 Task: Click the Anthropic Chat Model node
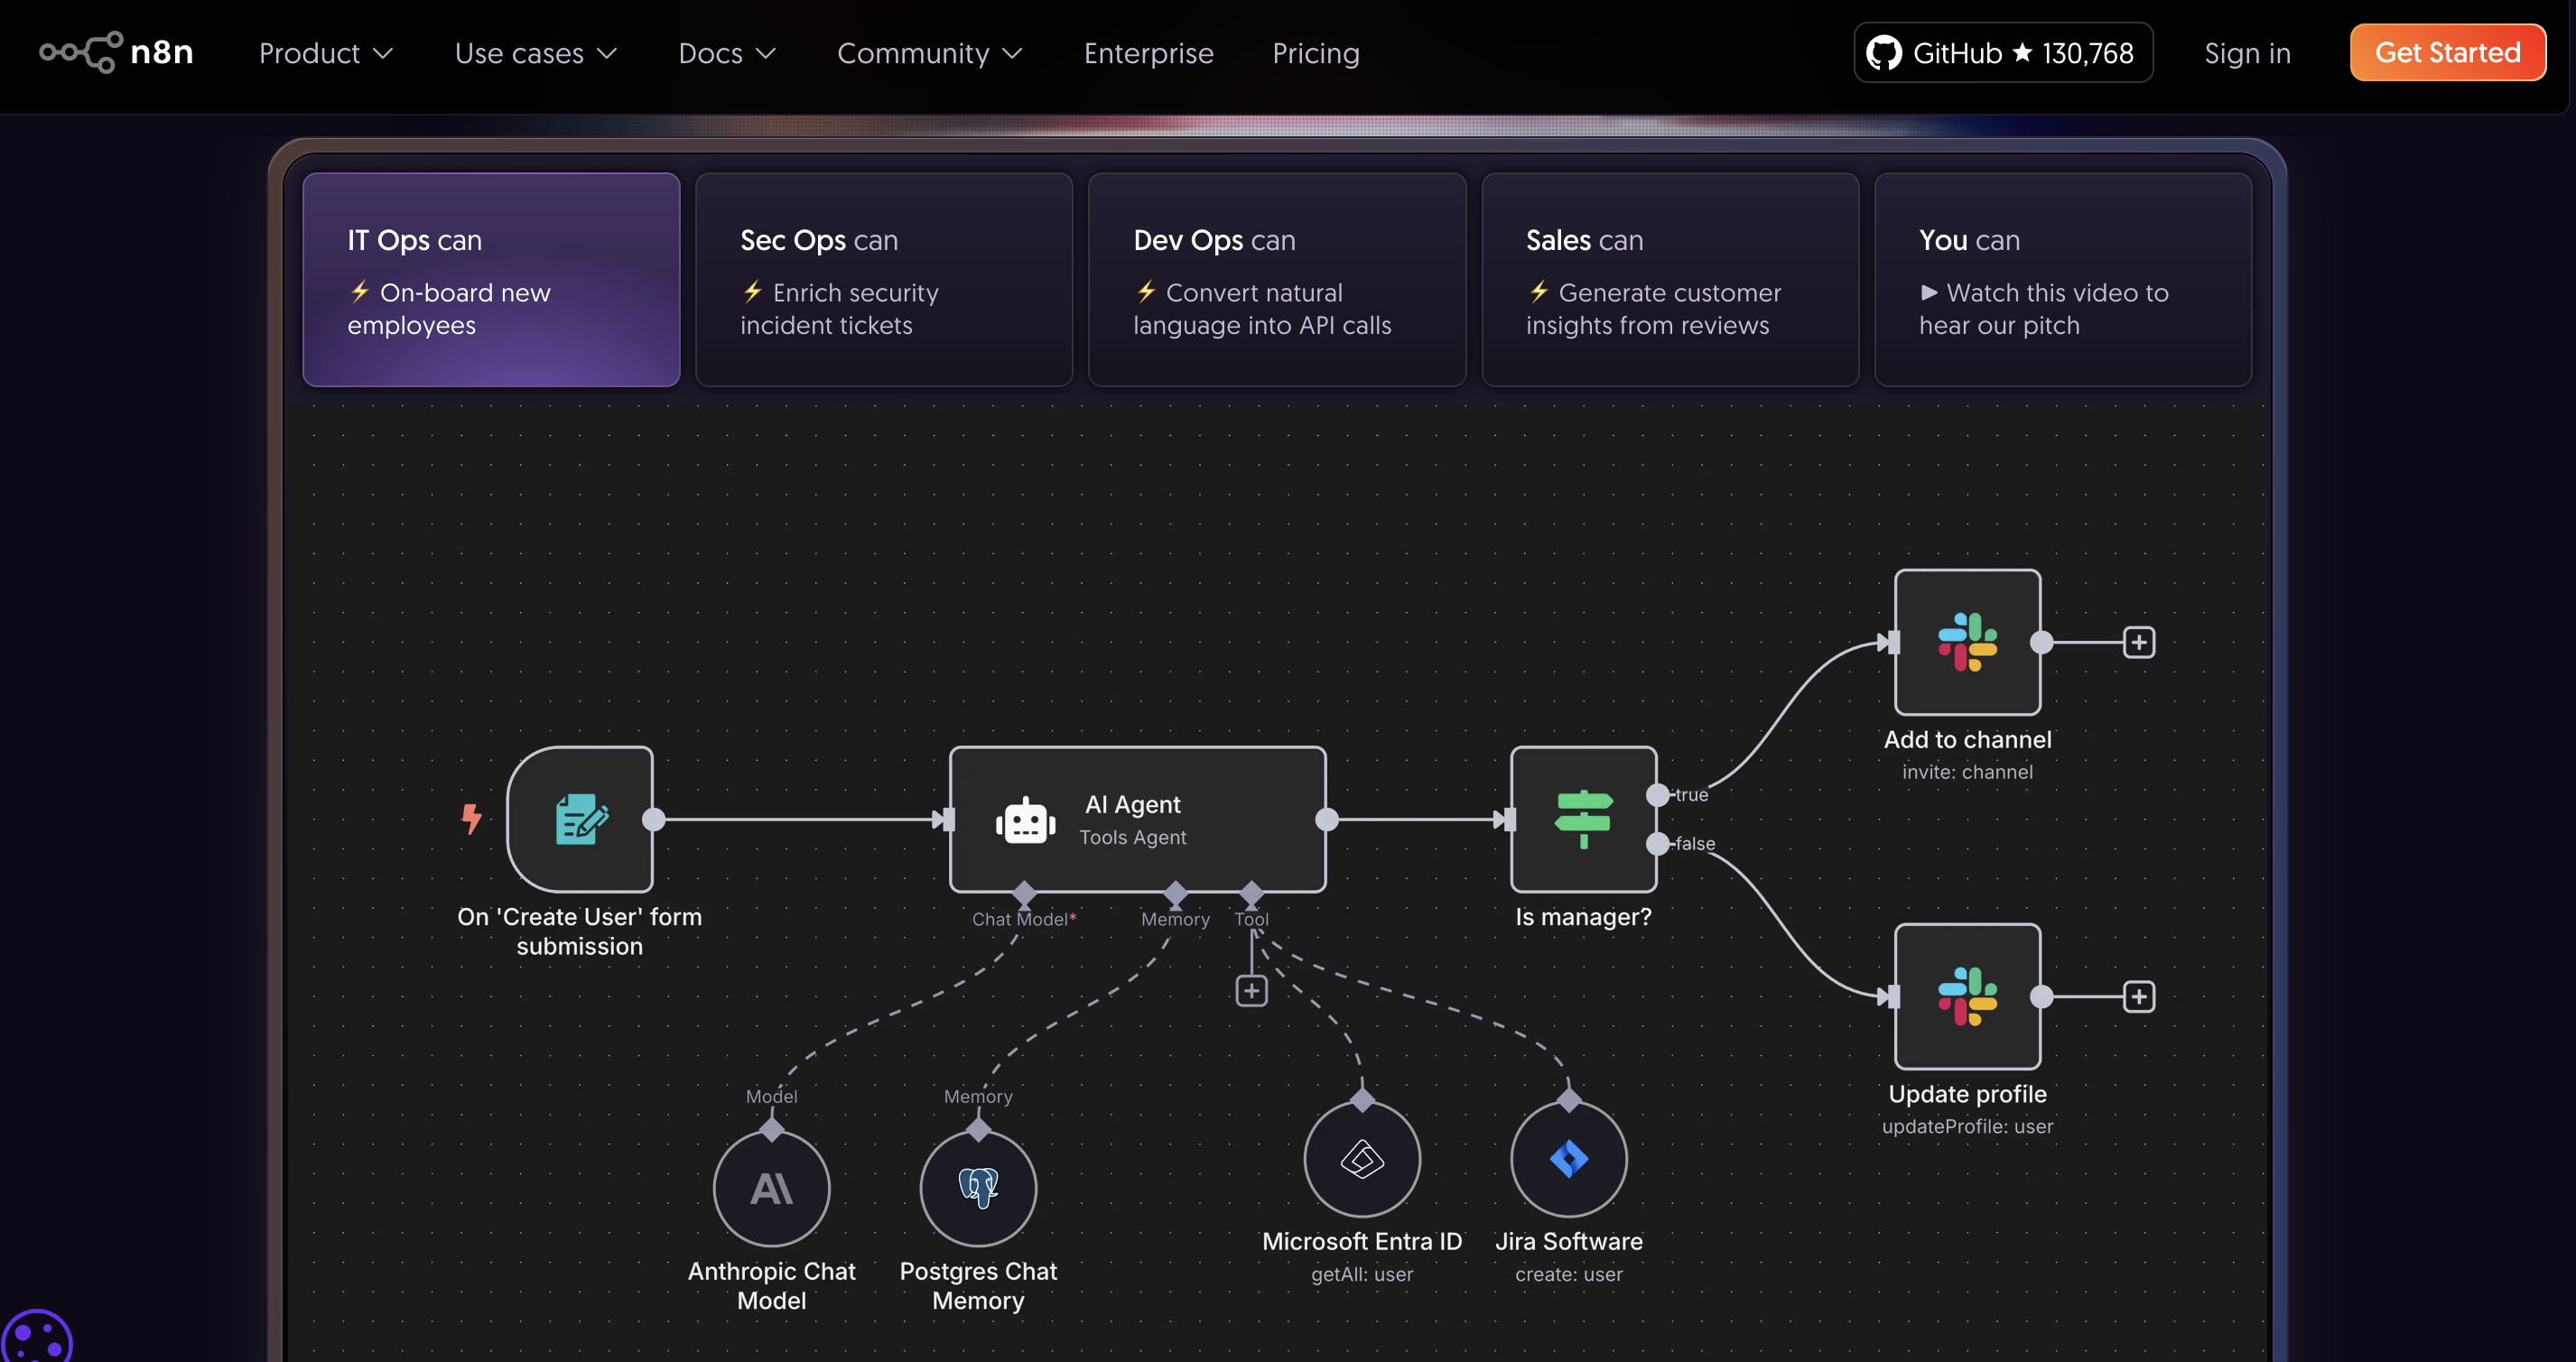coord(771,1188)
